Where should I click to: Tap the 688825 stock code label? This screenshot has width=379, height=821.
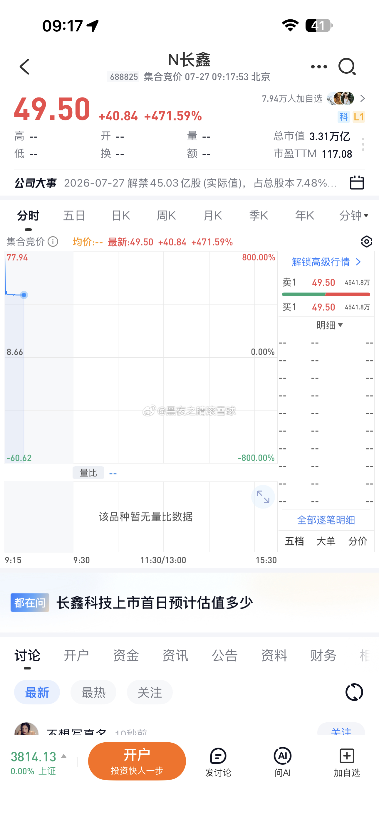[x=123, y=77]
